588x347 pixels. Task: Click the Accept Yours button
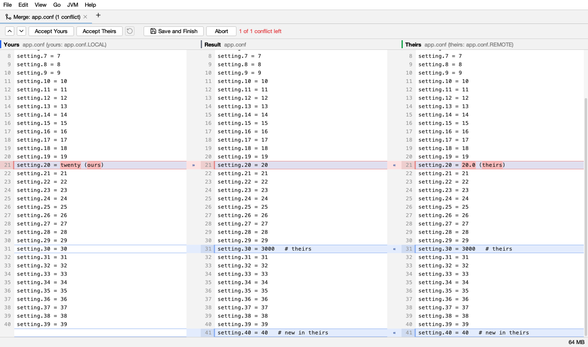coord(51,31)
